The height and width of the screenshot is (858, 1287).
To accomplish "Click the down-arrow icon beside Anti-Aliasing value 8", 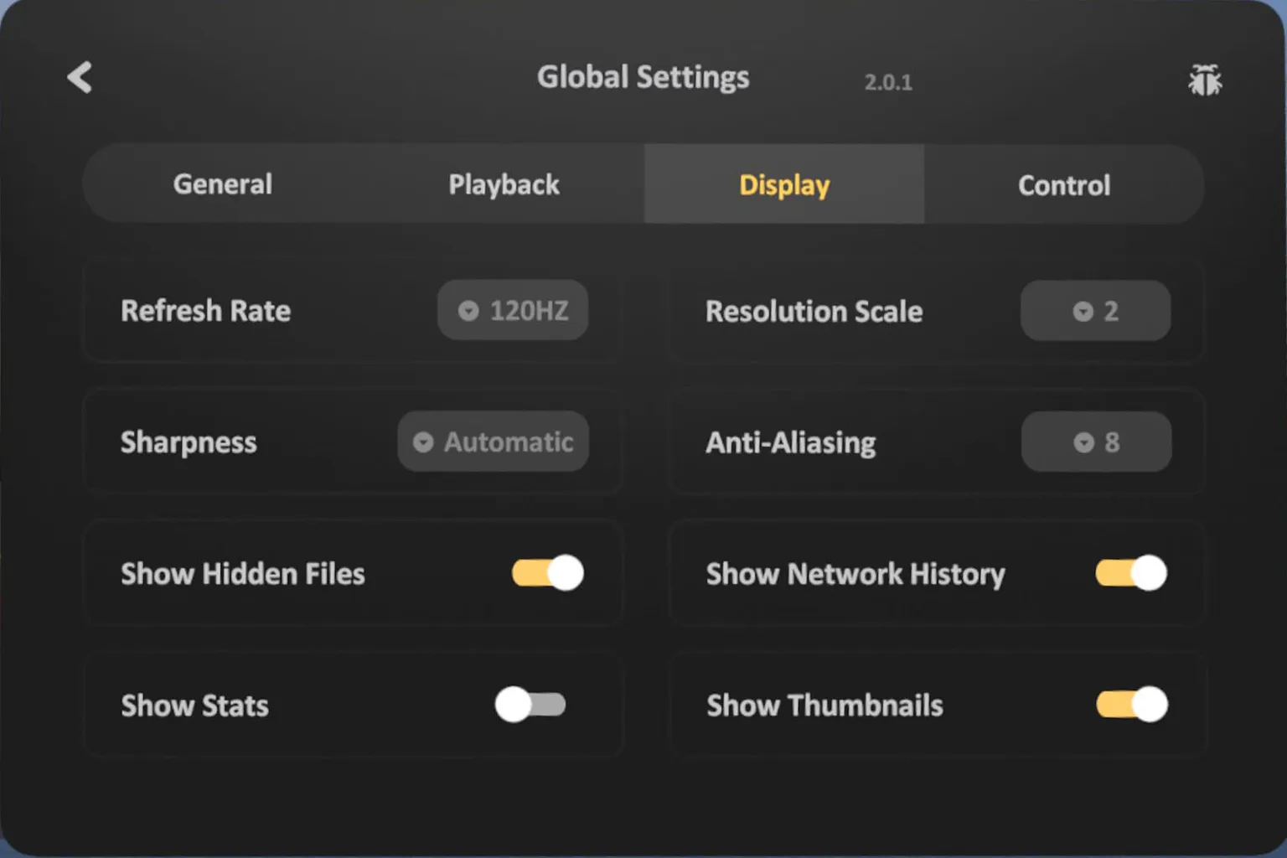I will tap(1083, 442).
